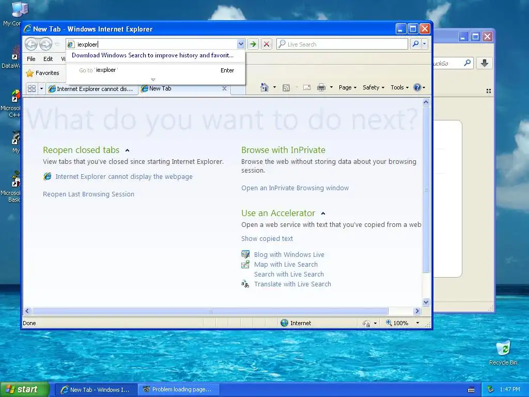This screenshot has width=529, height=397.
Task: Click the red Stop loading button
Action: point(267,44)
